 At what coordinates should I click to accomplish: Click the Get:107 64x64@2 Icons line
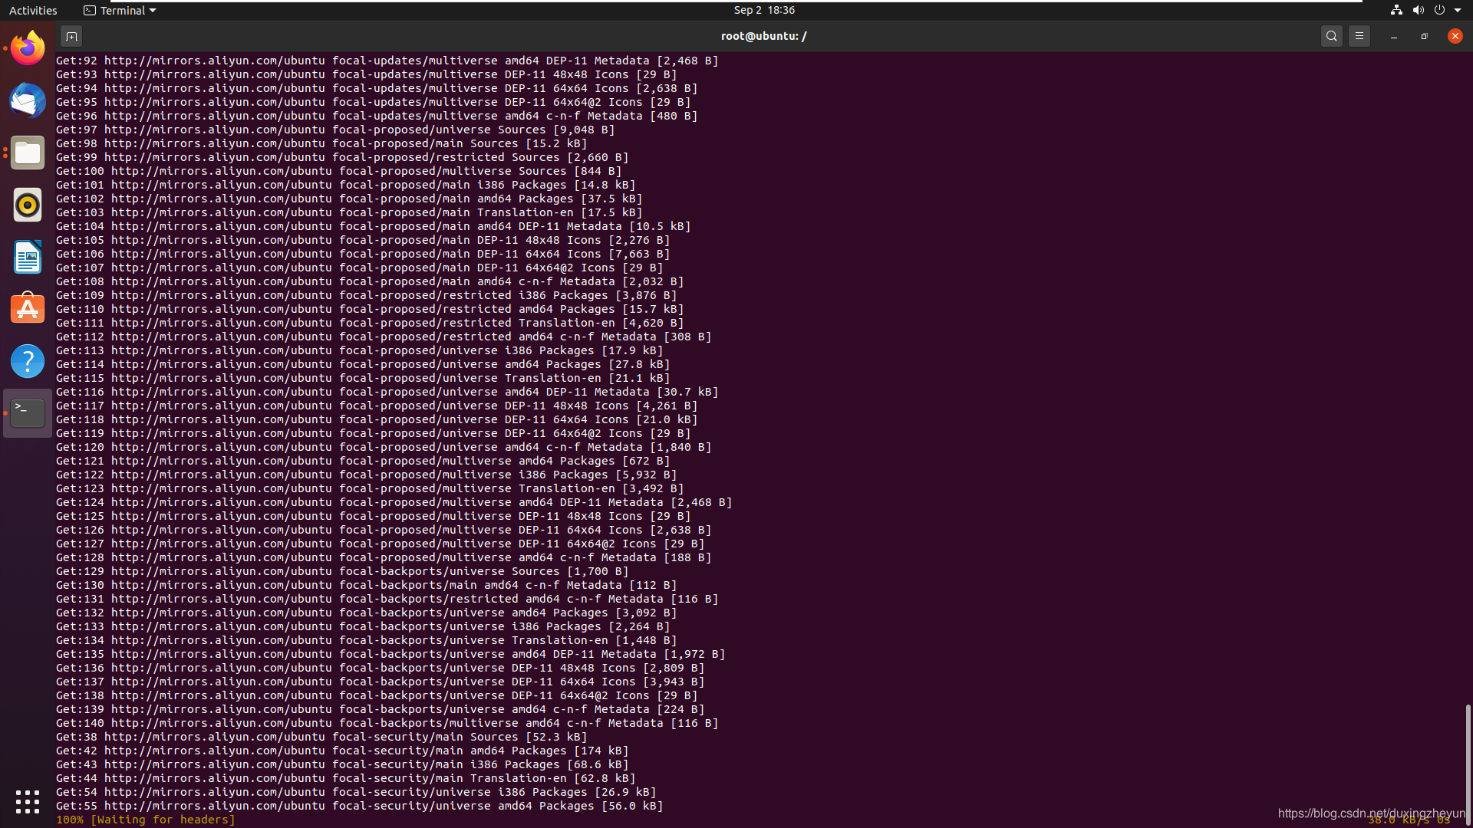coord(359,268)
